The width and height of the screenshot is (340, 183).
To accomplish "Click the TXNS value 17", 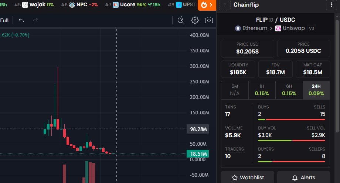I will [x=227, y=114].
